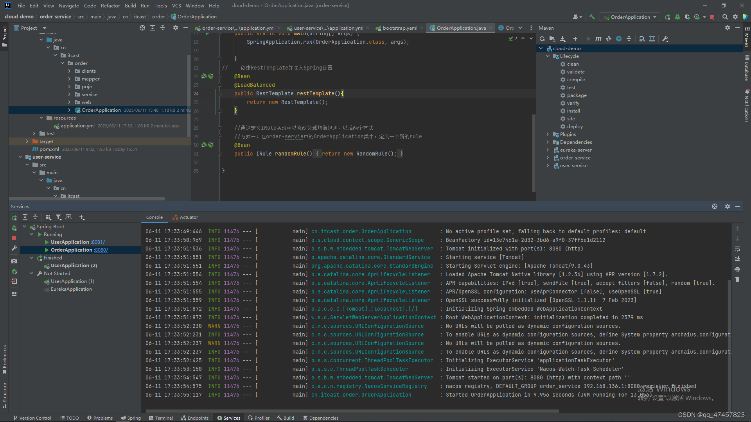Toggle soft-wrap in console output
Viewport: 751px width, 422px height.
click(737, 249)
